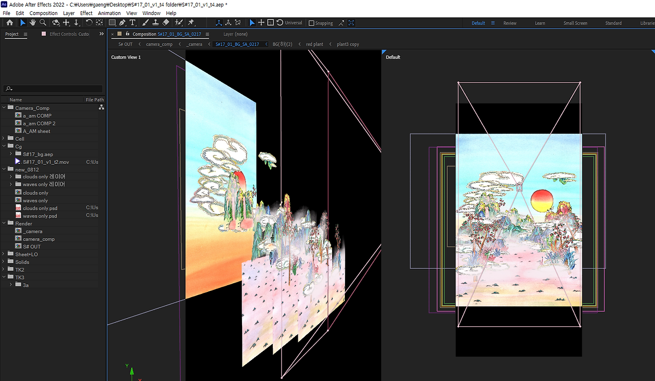Click the pink label swatch on Effect Controls
The image size is (655, 381).
click(x=44, y=34)
